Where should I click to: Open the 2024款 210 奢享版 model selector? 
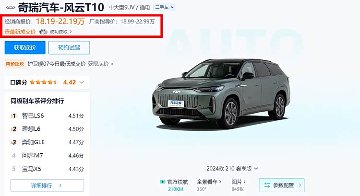point(232,169)
